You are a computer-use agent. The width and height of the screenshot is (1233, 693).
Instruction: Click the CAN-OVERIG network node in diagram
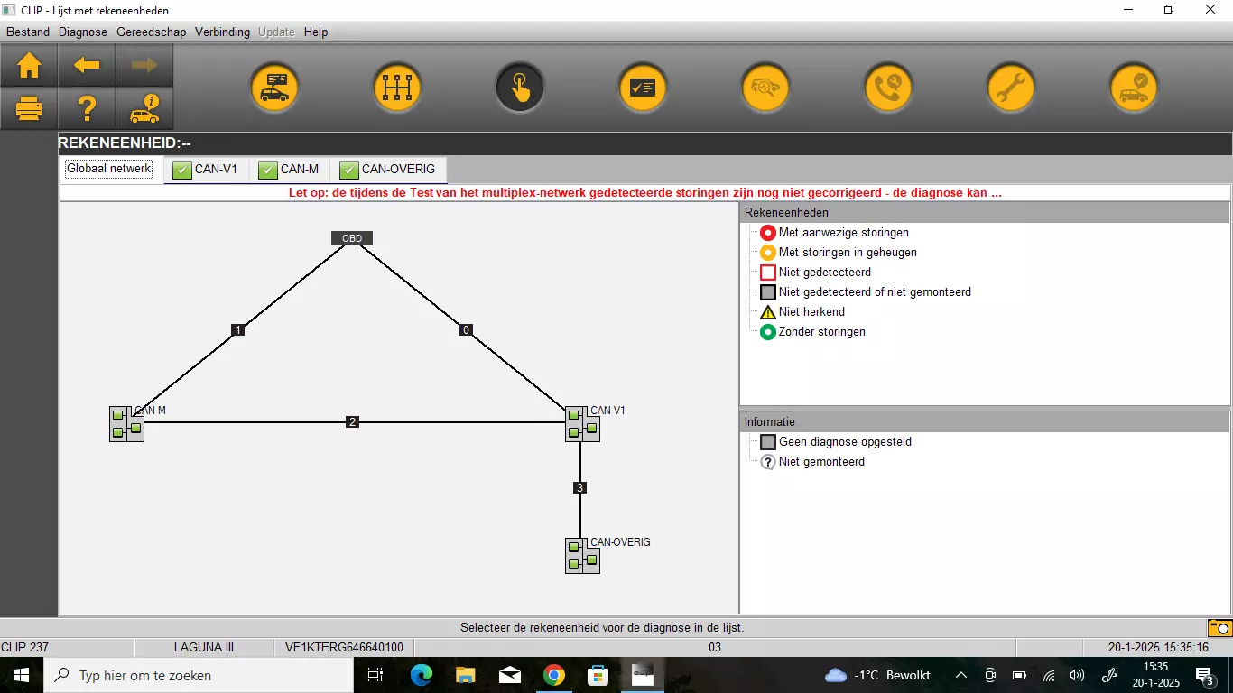582,556
